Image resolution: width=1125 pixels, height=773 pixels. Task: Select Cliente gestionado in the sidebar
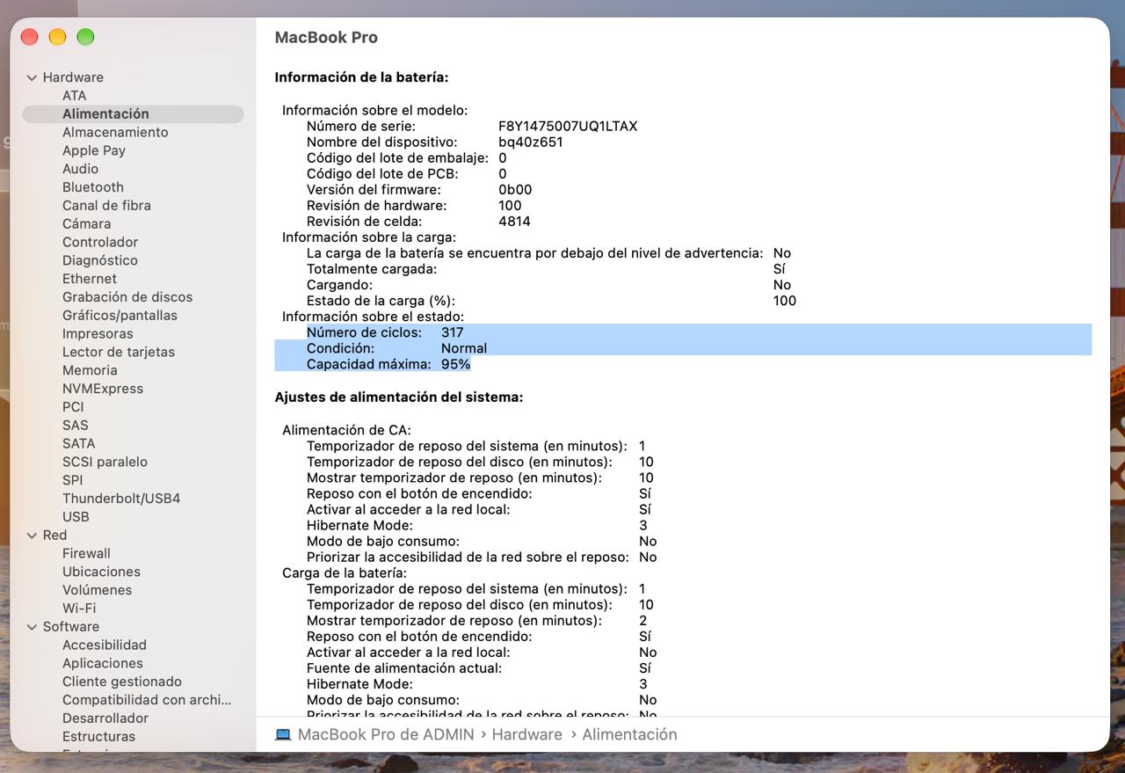pos(122,682)
